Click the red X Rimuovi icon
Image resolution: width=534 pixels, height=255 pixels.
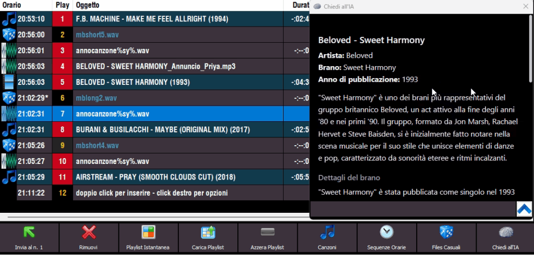[89, 233]
